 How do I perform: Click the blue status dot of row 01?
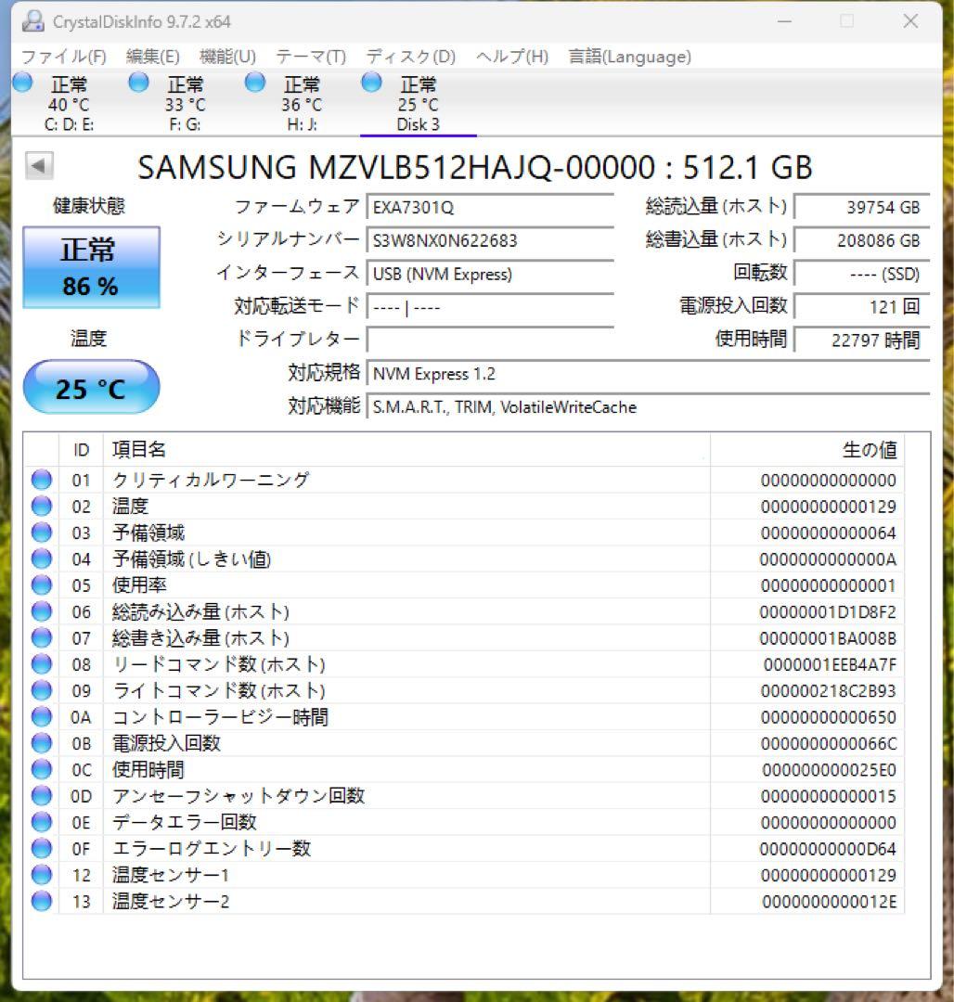click(x=42, y=480)
